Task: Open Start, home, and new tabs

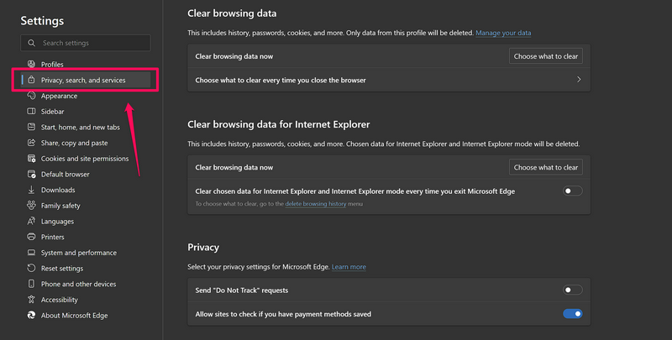Action: pos(80,128)
